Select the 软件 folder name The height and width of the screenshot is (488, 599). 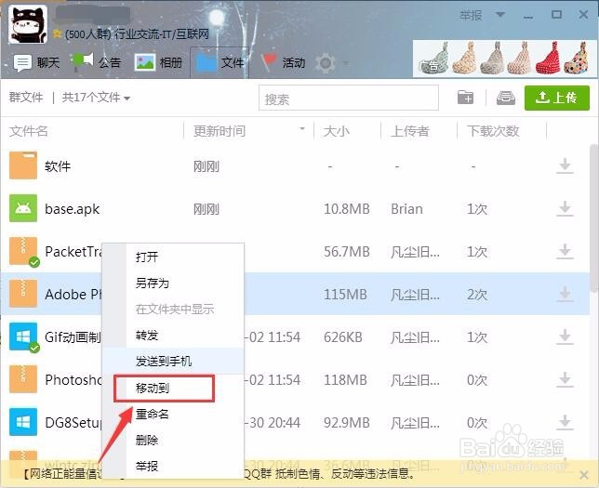pos(58,166)
